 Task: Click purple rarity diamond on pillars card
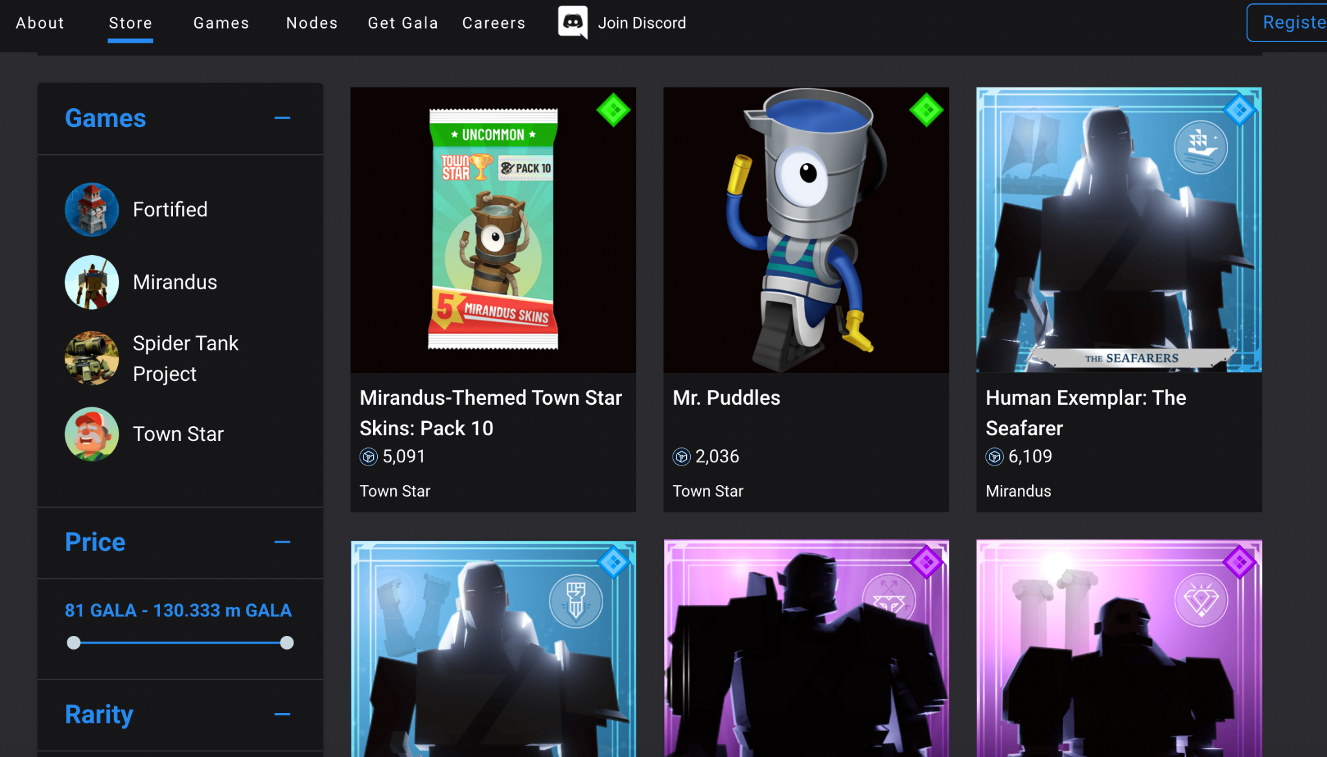[1240, 561]
